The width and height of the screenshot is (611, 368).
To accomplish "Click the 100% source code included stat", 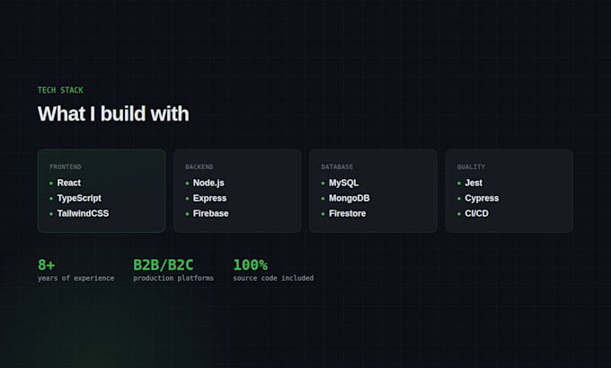I will (273, 270).
